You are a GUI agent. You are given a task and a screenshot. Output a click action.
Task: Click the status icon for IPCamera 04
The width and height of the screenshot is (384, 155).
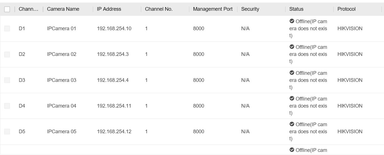292,99
